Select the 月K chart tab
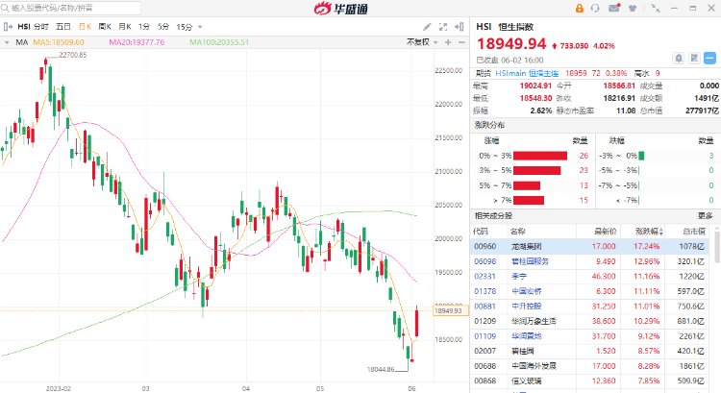 (125, 27)
